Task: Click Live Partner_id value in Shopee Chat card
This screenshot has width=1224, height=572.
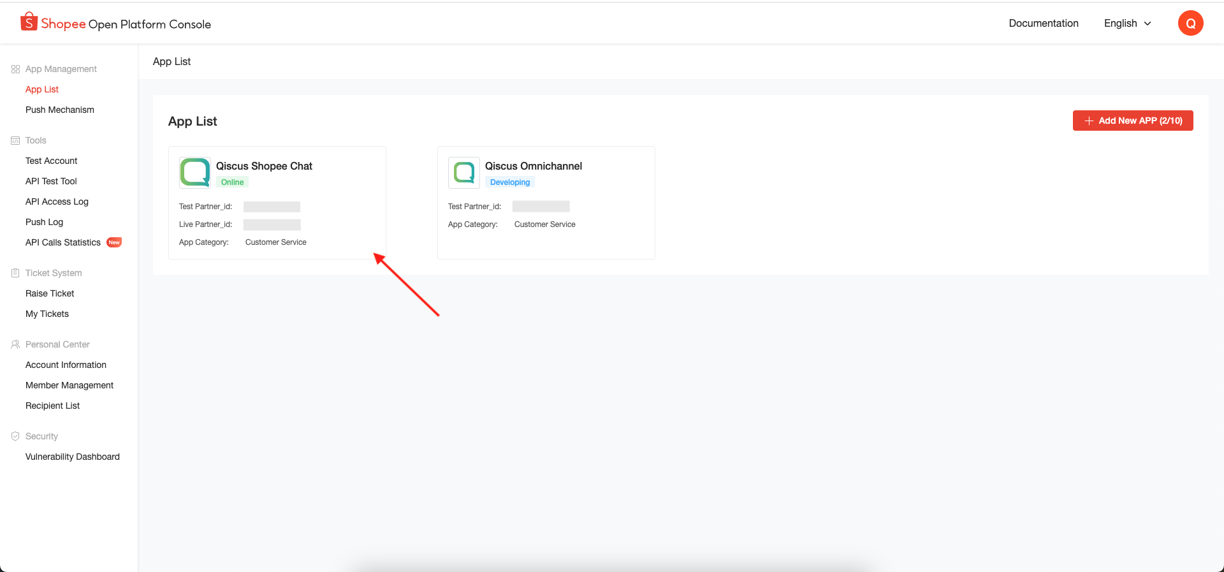Action: pos(272,224)
